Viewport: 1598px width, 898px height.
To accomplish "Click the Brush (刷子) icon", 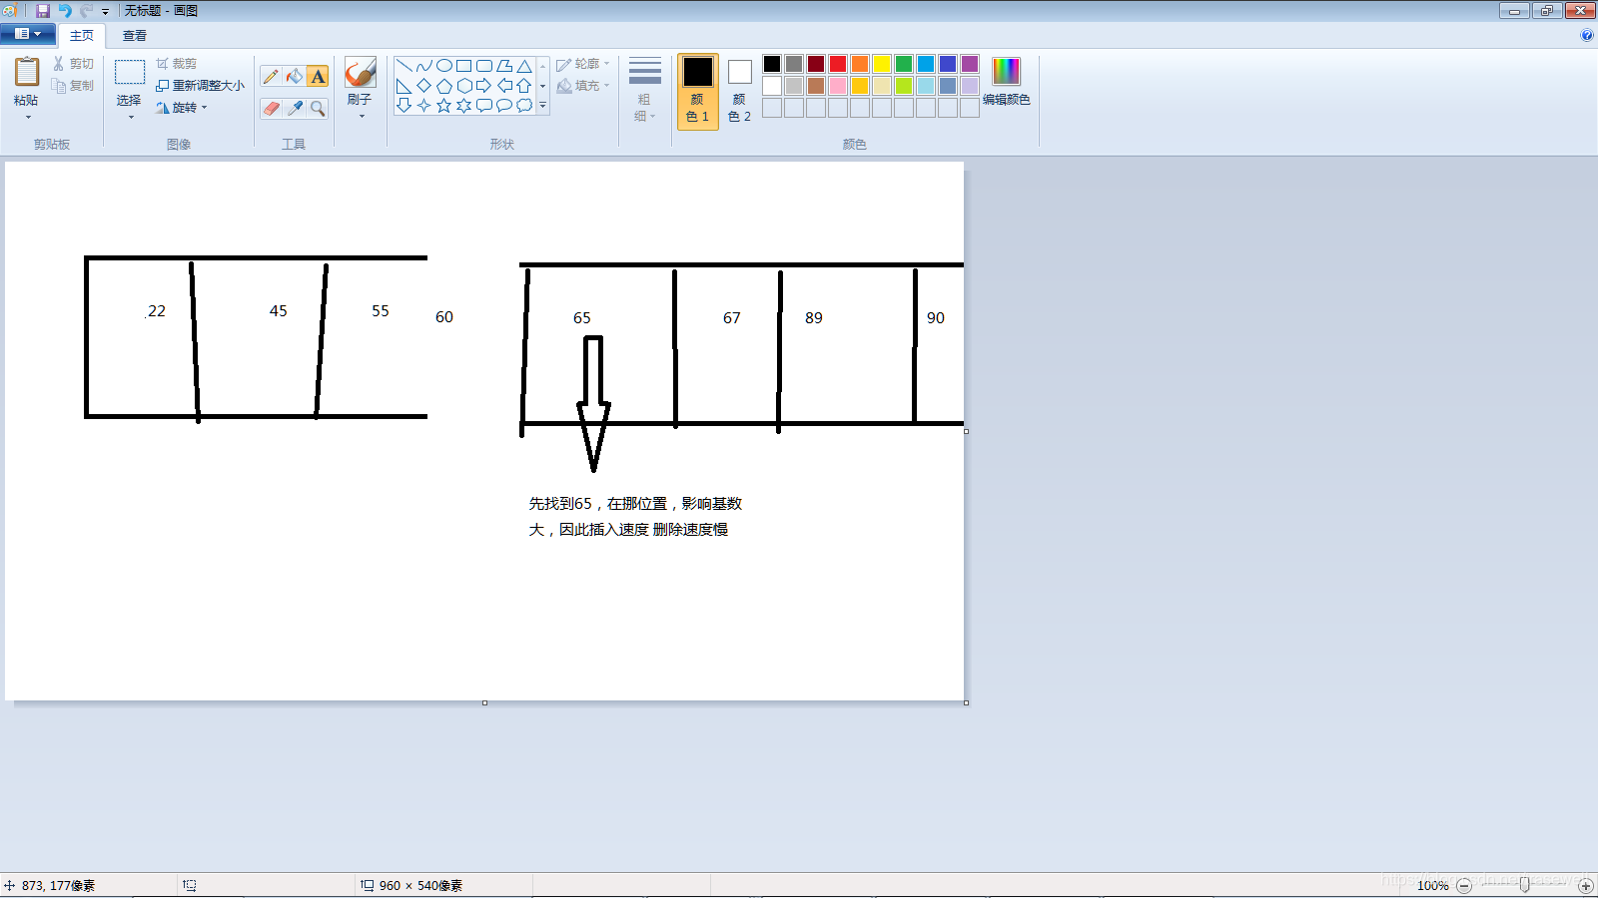I will [x=360, y=73].
